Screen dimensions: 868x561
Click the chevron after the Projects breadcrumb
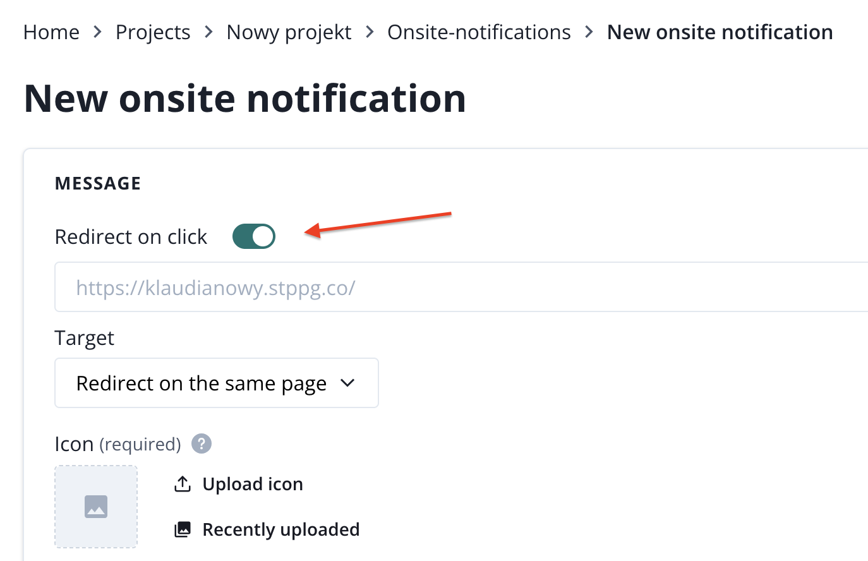208,32
